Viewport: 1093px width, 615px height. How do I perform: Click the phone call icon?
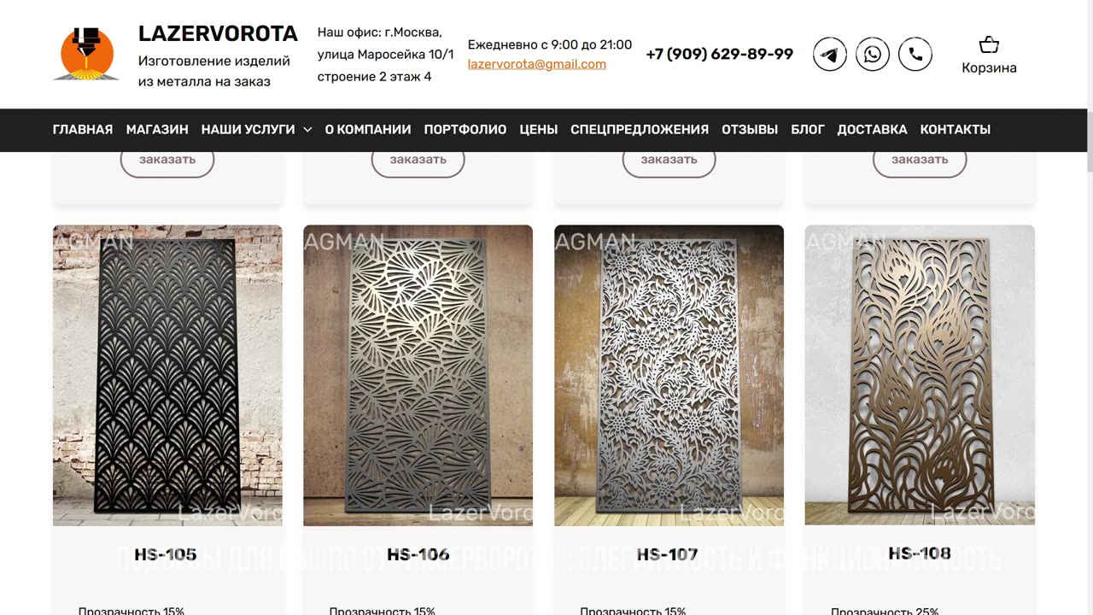915,55
